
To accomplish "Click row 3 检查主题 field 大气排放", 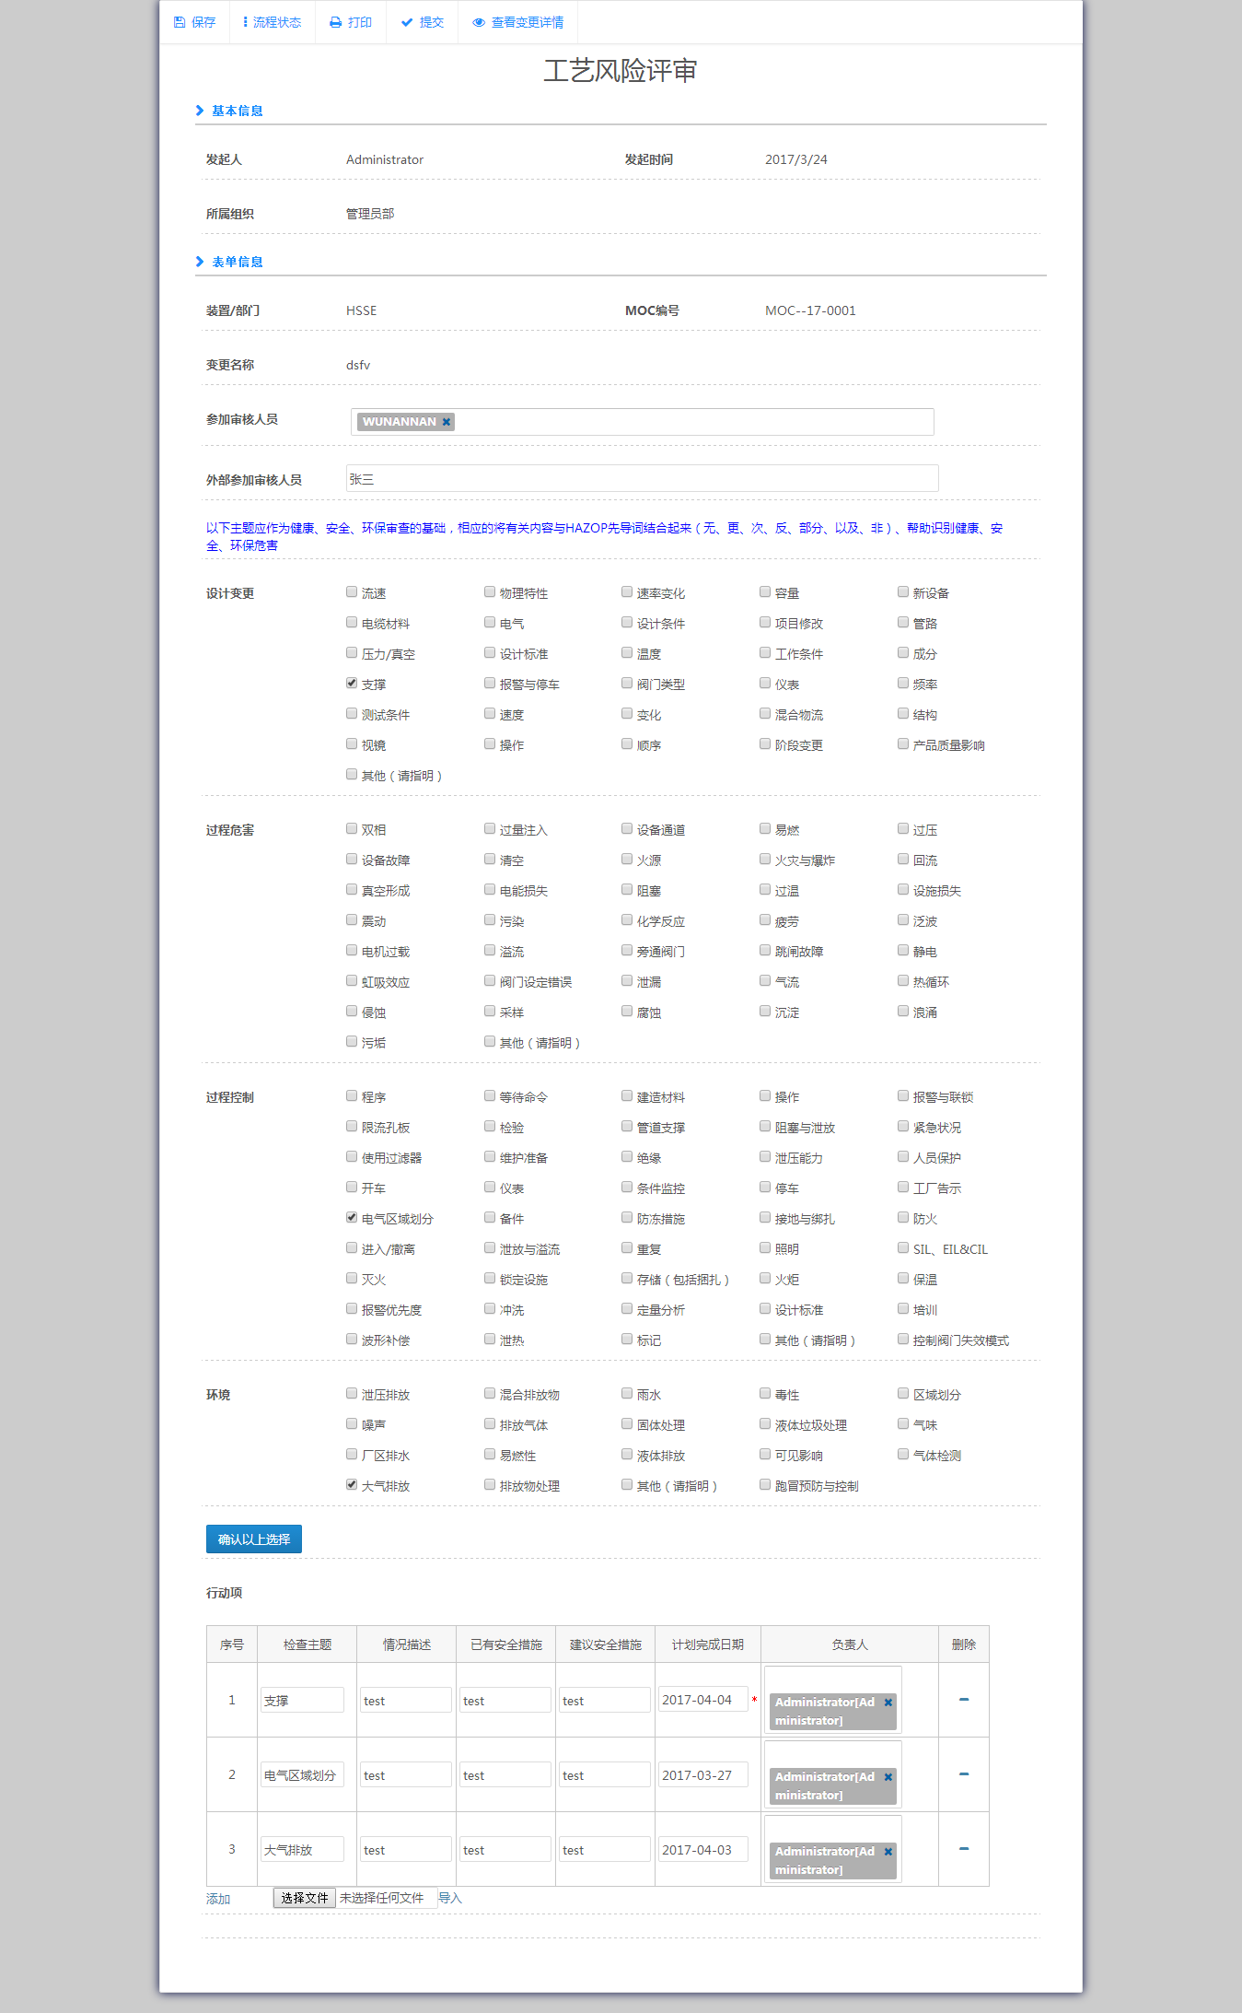I will pyautogui.click(x=302, y=1849).
